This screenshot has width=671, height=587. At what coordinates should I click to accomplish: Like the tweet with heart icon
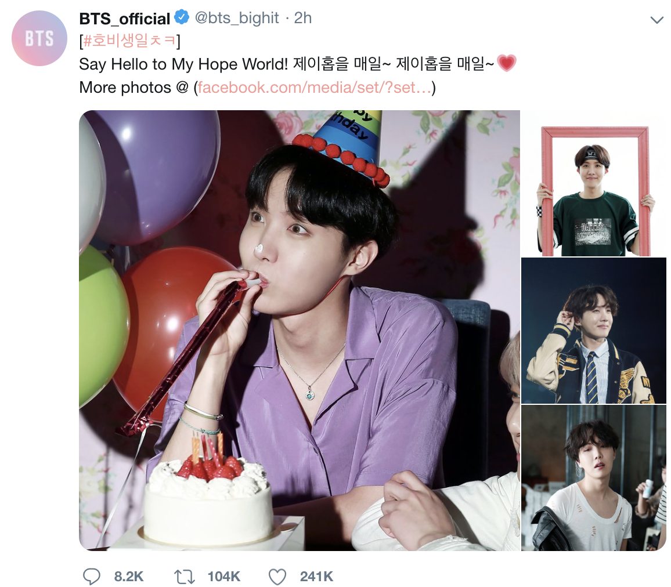point(277,577)
